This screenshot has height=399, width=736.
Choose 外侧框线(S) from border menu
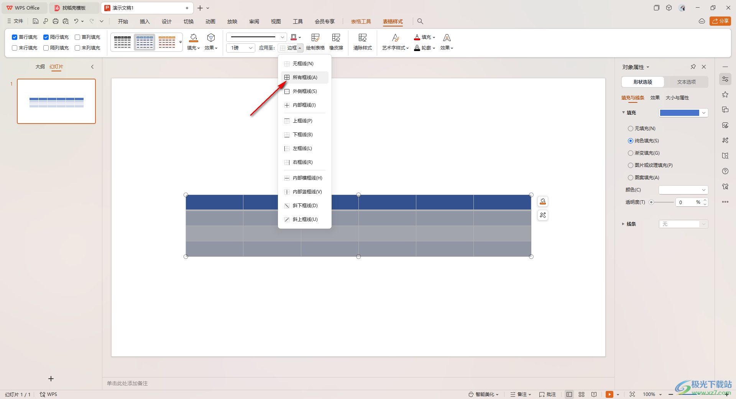pyautogui.click(x=305, y=91)
